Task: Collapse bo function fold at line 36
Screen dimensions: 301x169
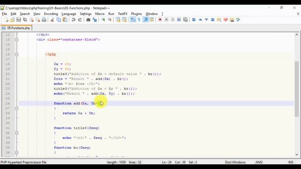Action: [17, 153]
